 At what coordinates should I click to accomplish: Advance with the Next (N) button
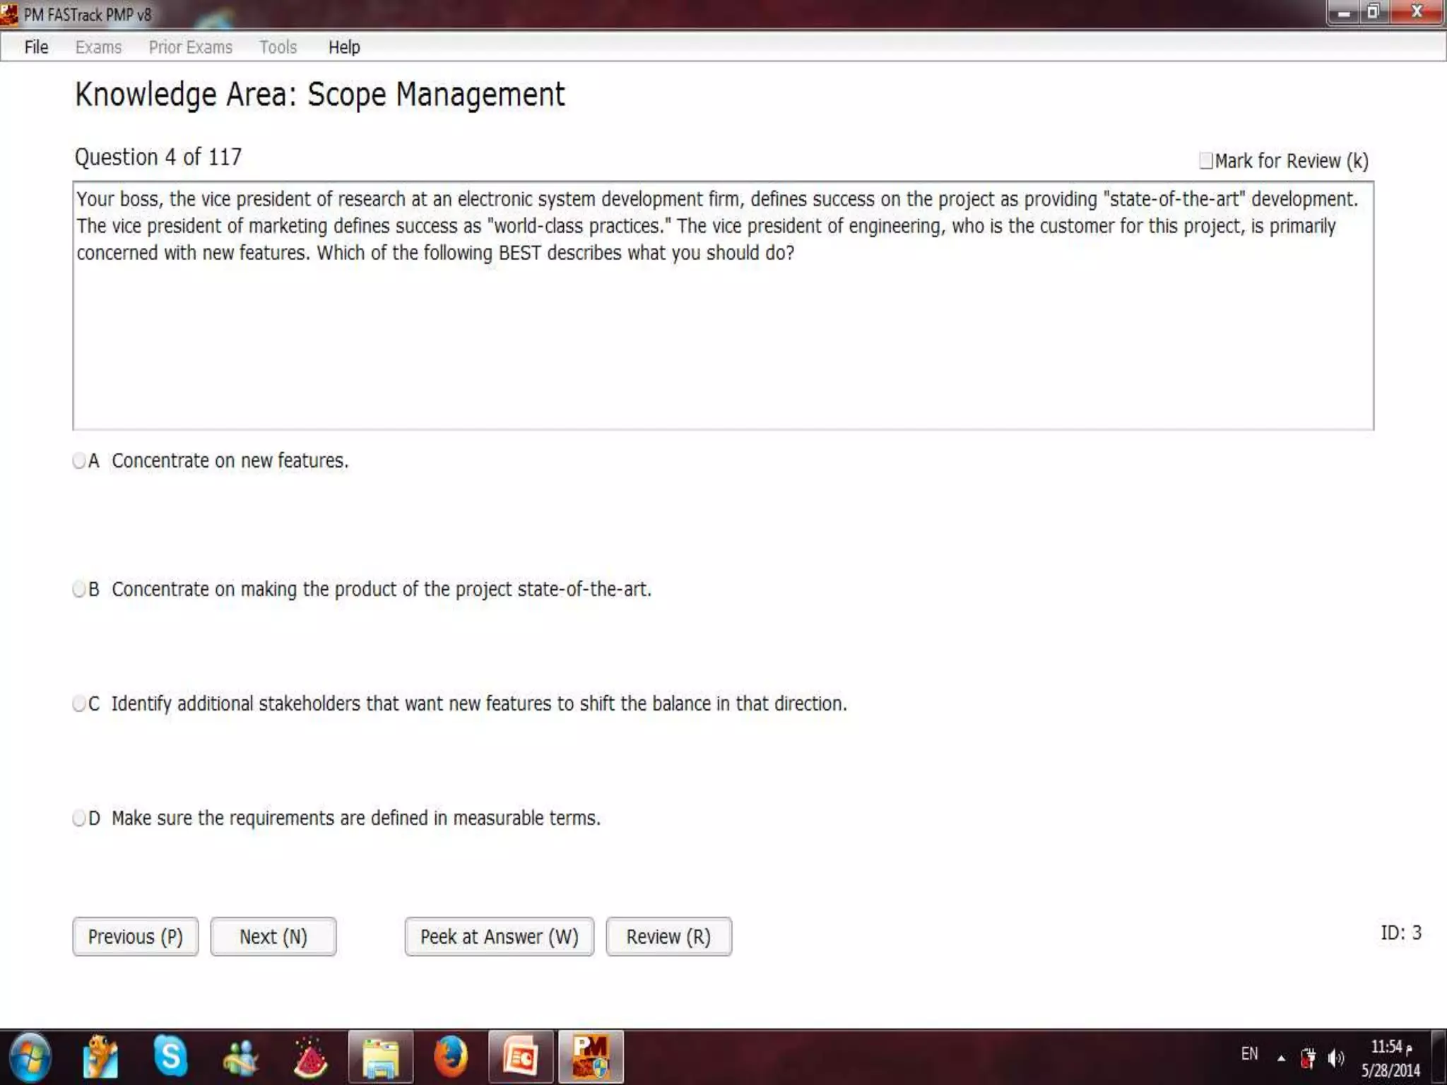(x=273, y=937)
